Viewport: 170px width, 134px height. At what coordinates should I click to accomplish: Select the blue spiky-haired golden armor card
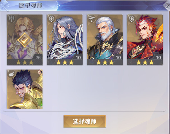[25, 89]
